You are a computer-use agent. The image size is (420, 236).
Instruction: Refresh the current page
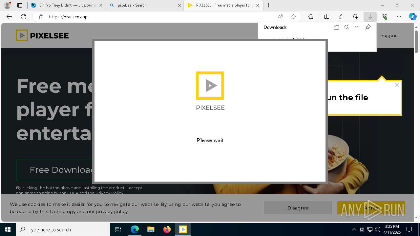(x=24, y=17)
